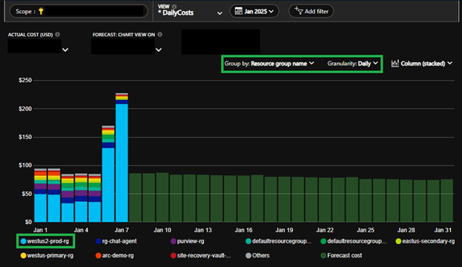Expand the Actual Cost chevron
462x267 pixels.
tap(65, 50)
